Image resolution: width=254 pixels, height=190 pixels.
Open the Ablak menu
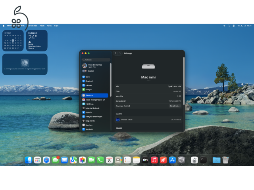coord(49,26)
